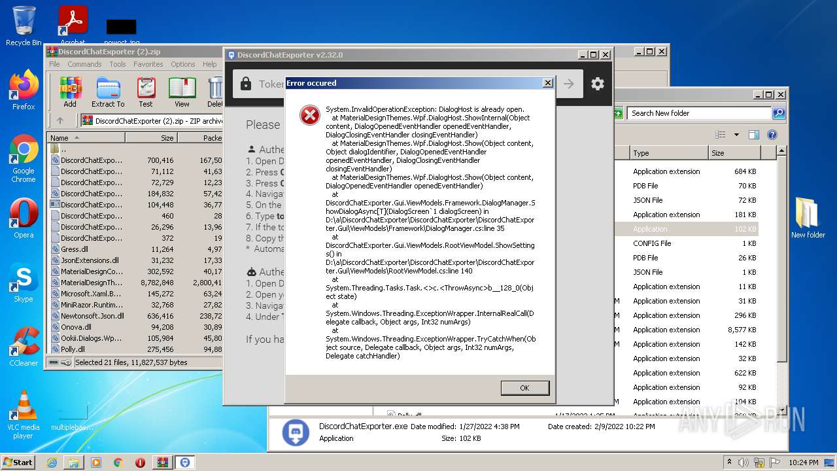This screenshot has height=471, width=837.
Task: Open DiscordChatExporter settings gear
Action: pos(597,84)
